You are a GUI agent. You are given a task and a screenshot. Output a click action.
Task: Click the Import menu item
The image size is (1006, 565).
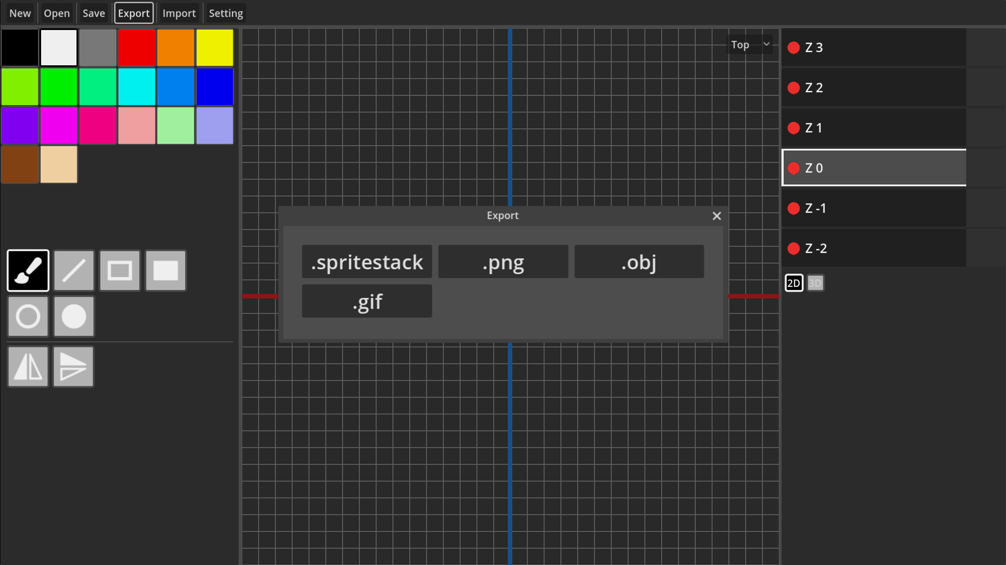[179, 13]
